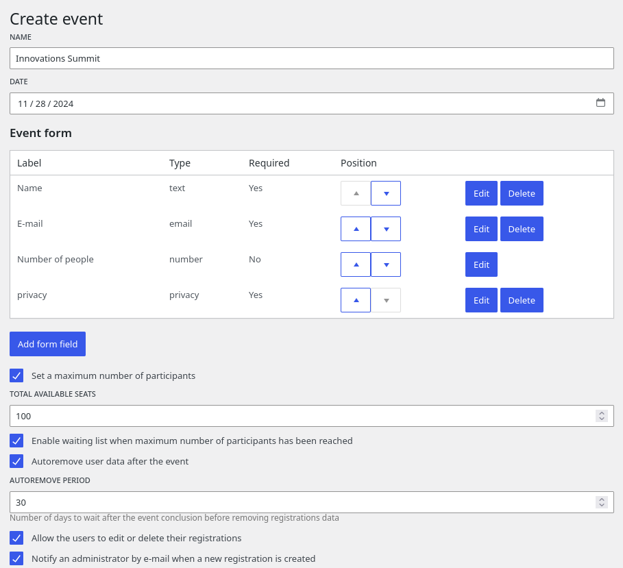623x568 pixels.
Task: Disable the waiting list checkbox
Action: pos(16,441)
